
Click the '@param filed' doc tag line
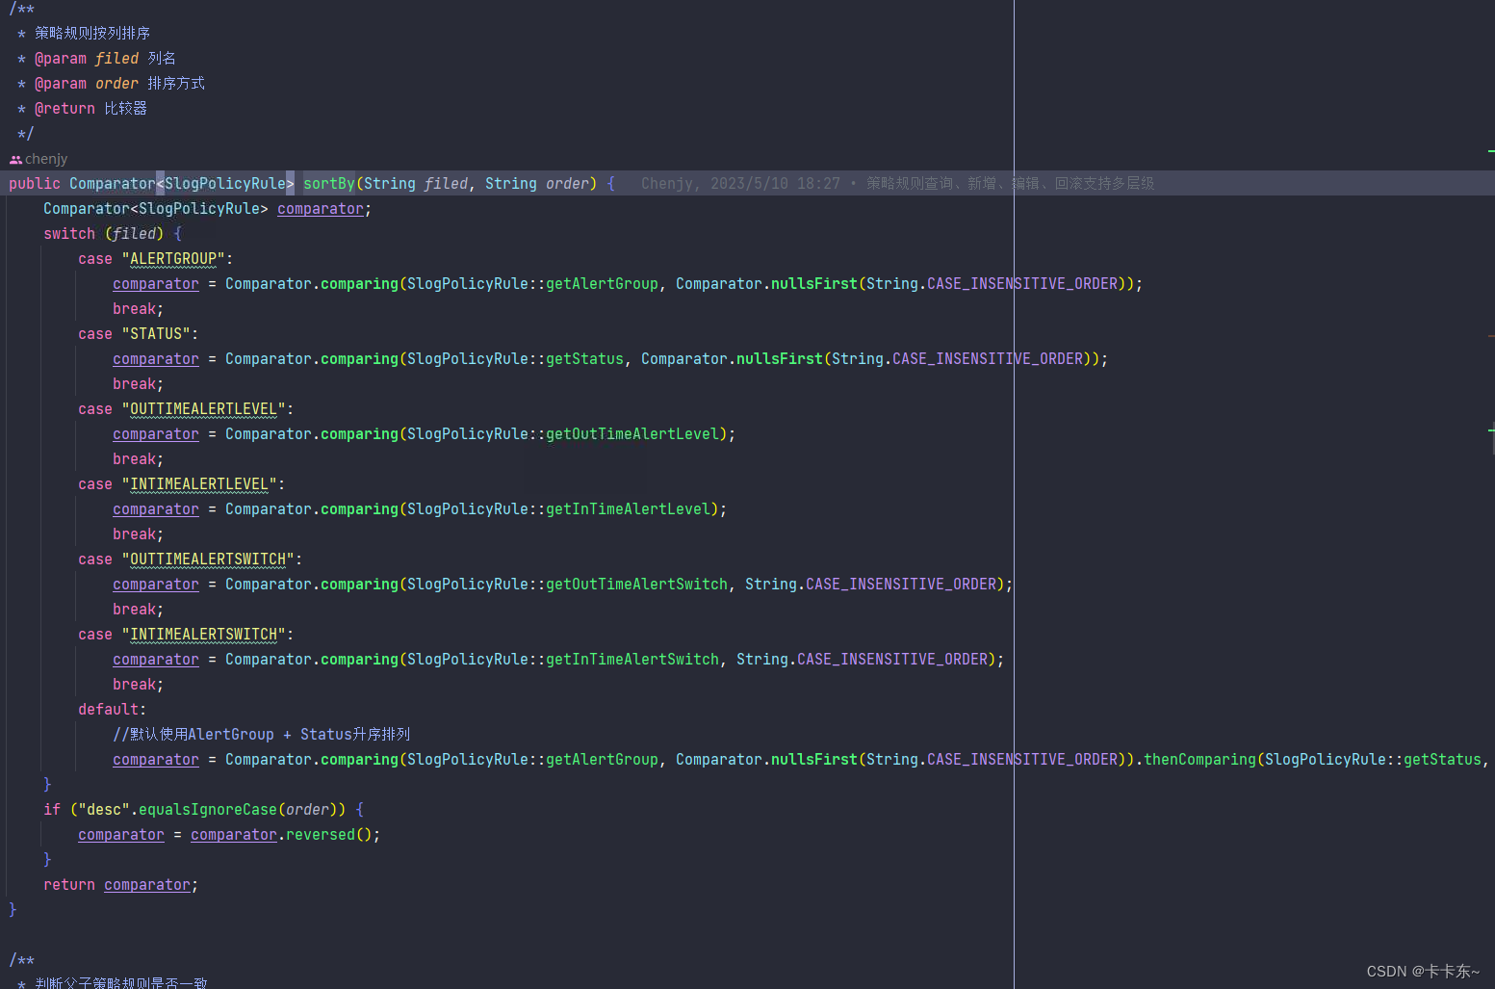point(105,58)
